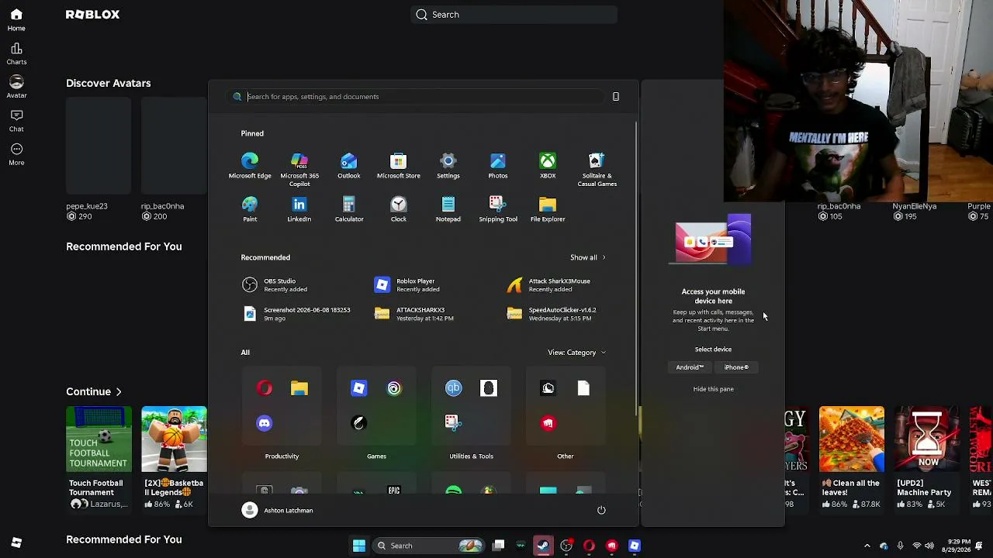Open the Roblox Home sidebar item
The image size is (993, 558).
[16, 19]
